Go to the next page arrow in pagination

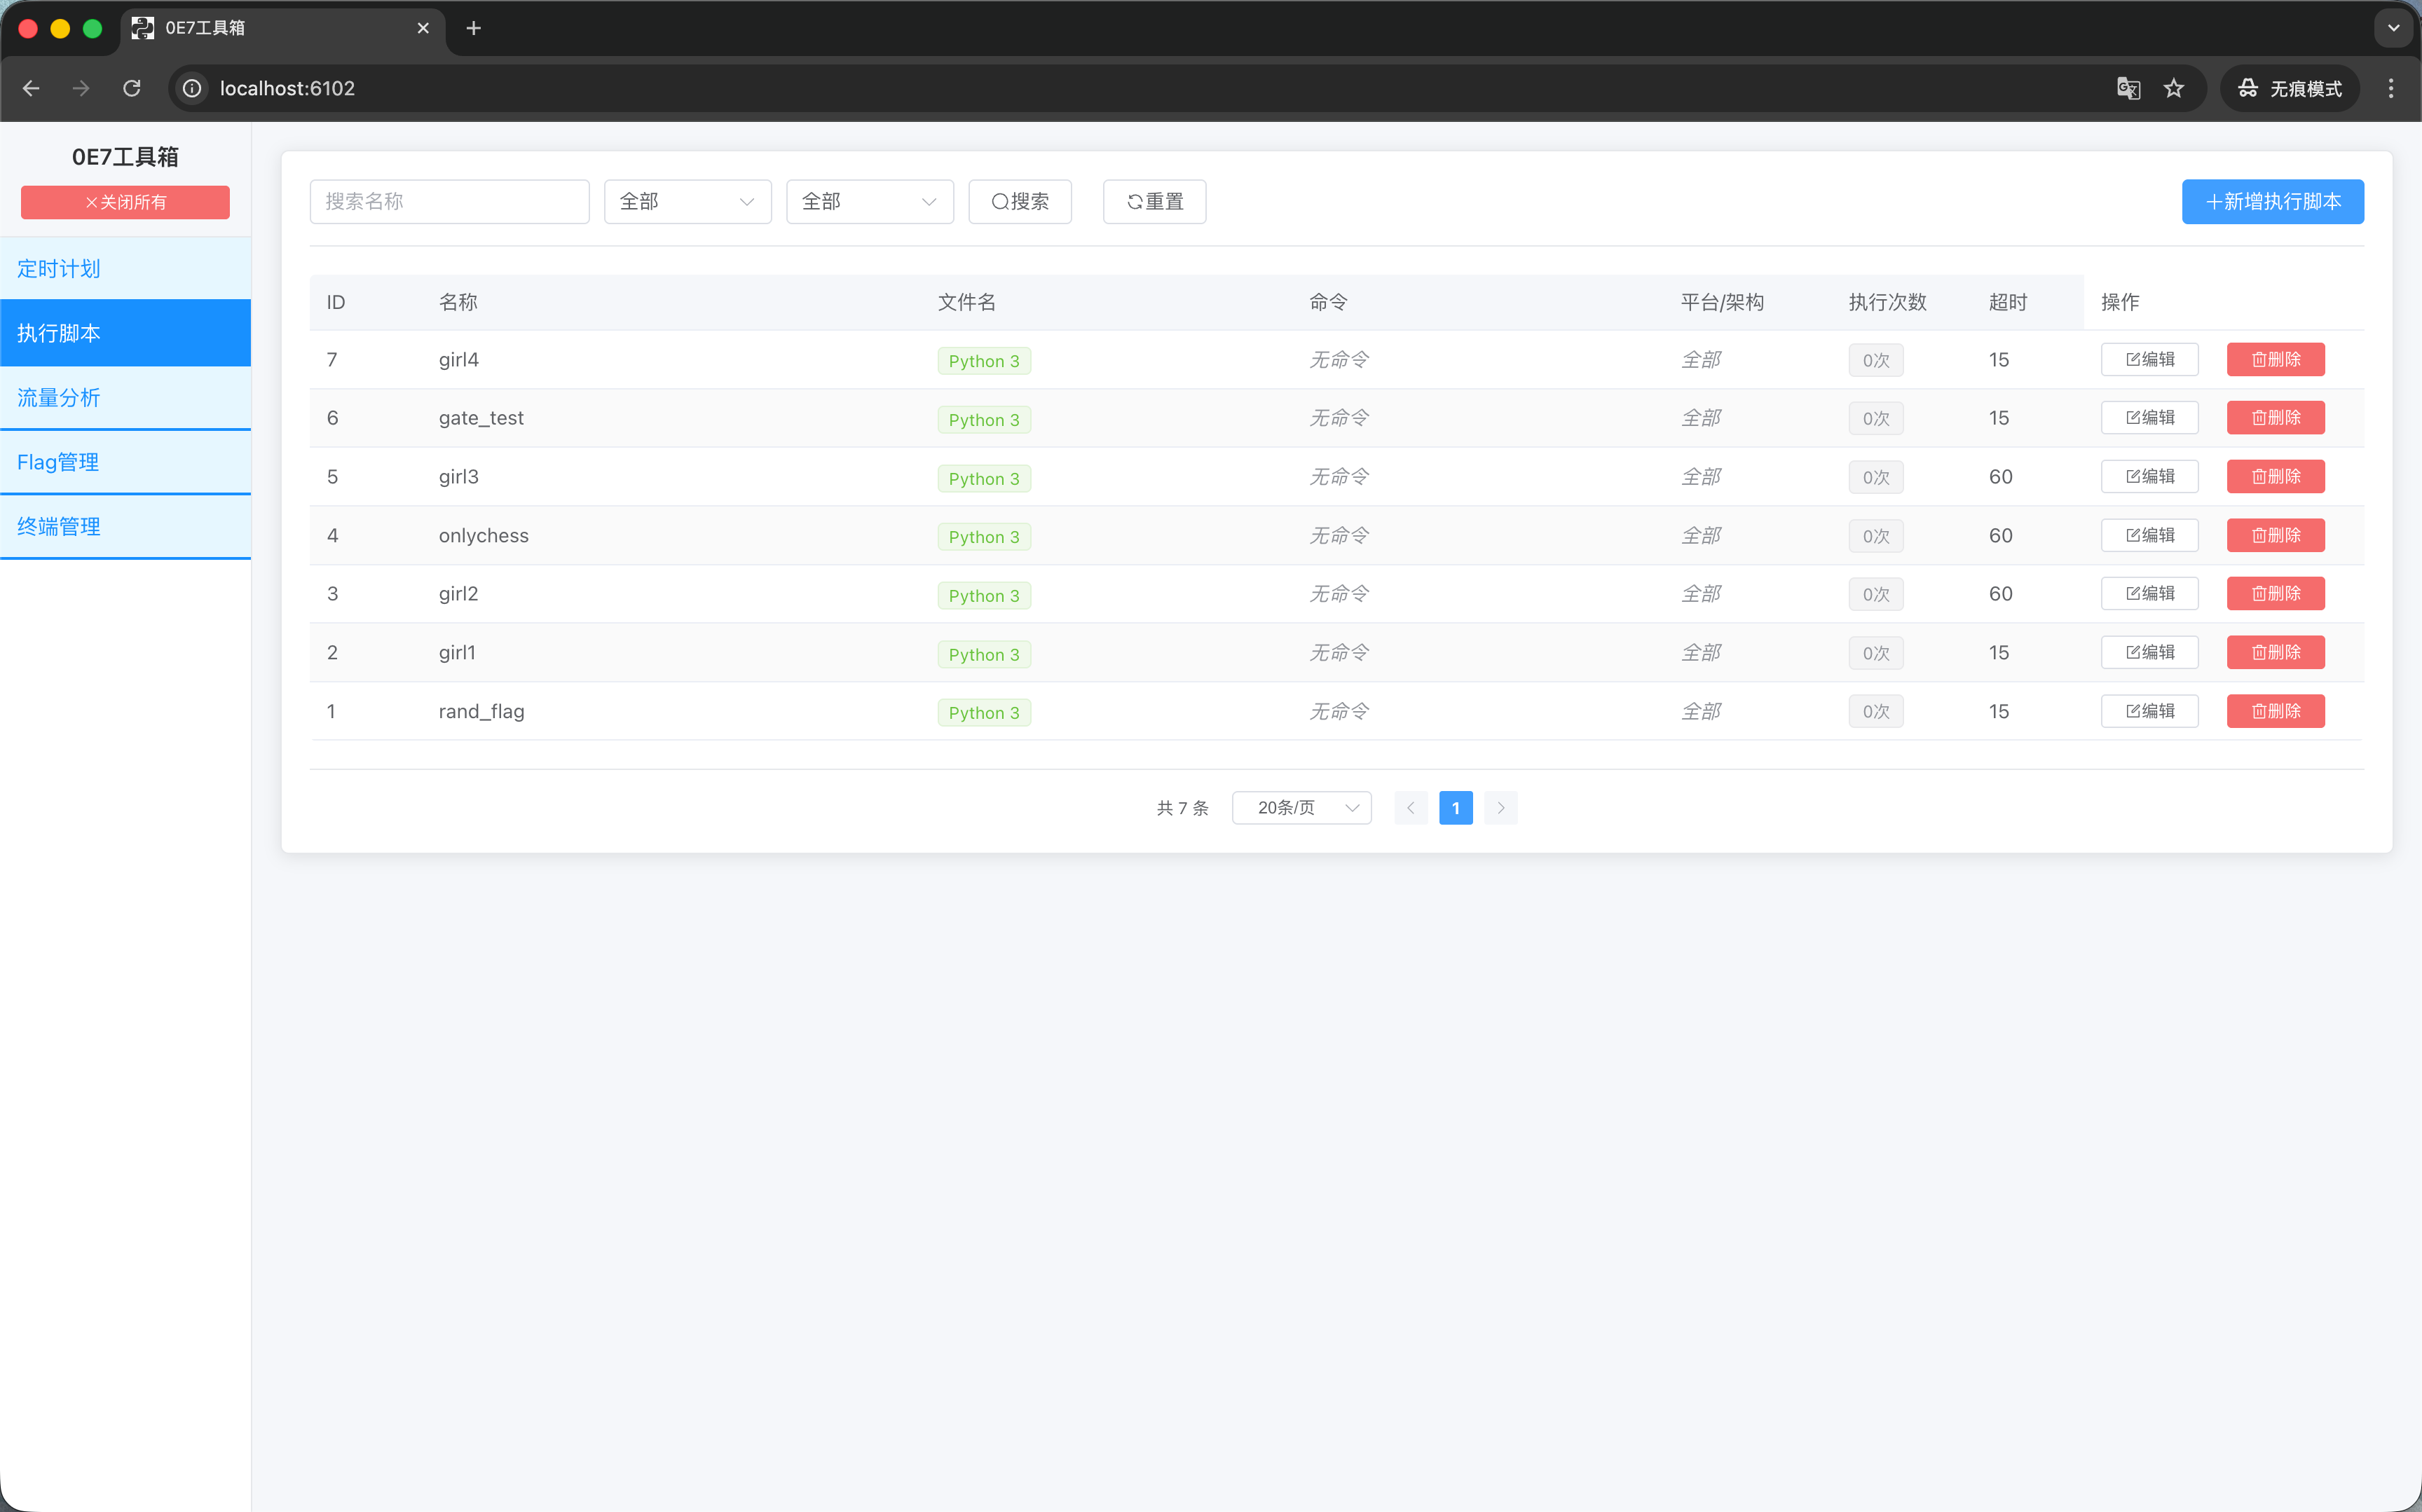point(1500,808)
